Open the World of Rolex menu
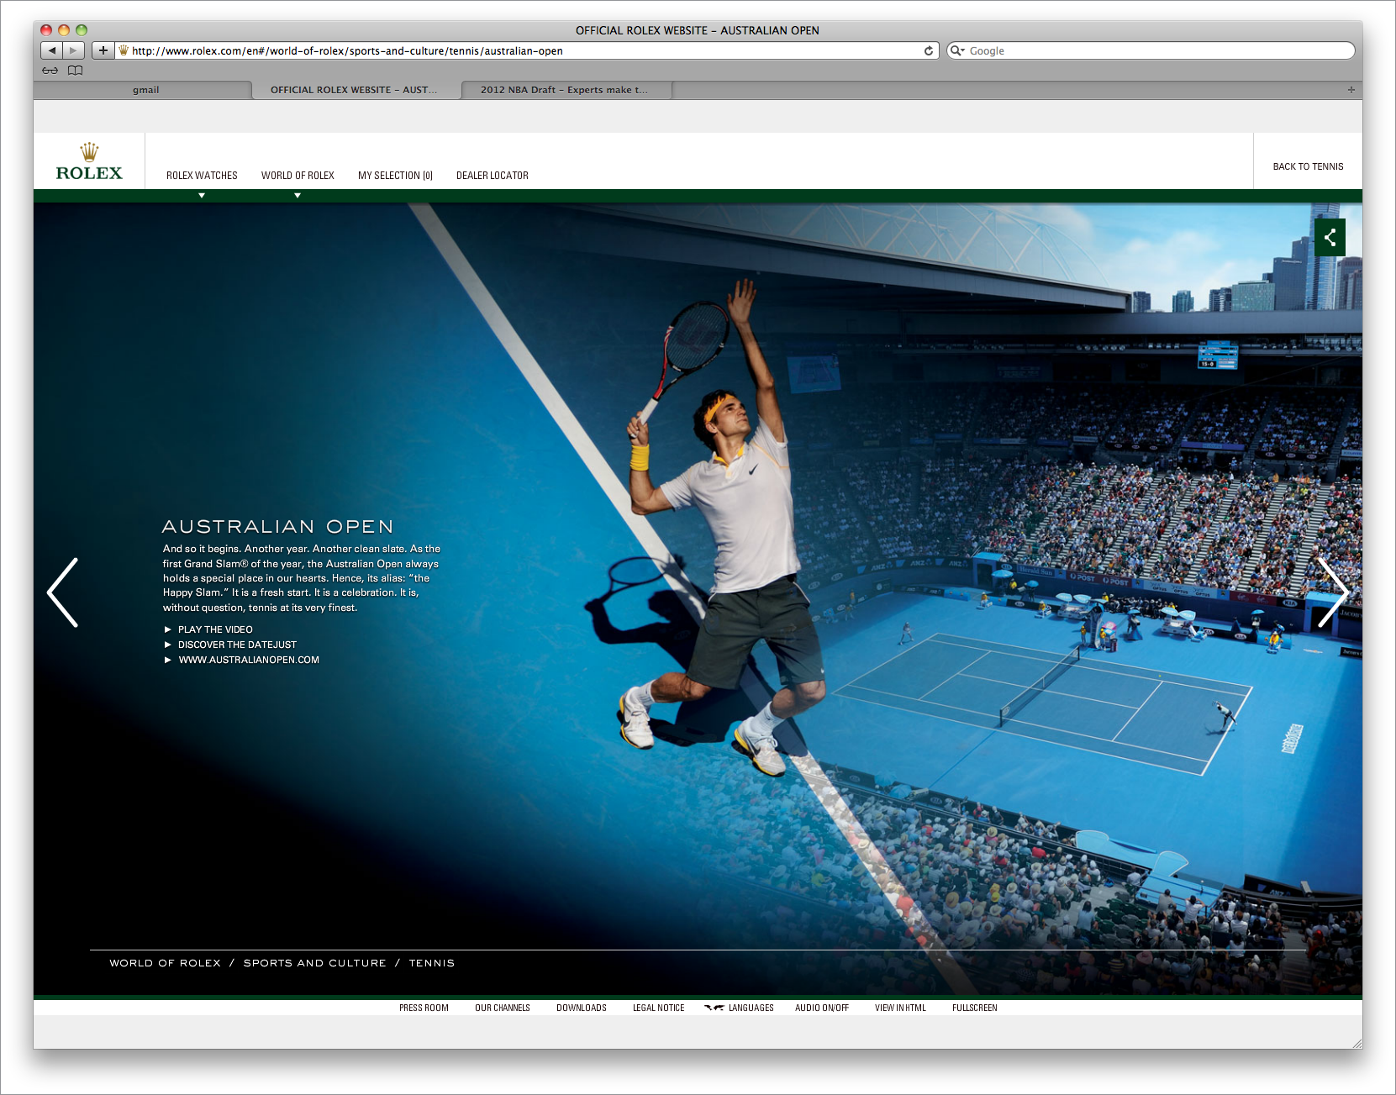Screen dimensions: 1396x1095 298,176
